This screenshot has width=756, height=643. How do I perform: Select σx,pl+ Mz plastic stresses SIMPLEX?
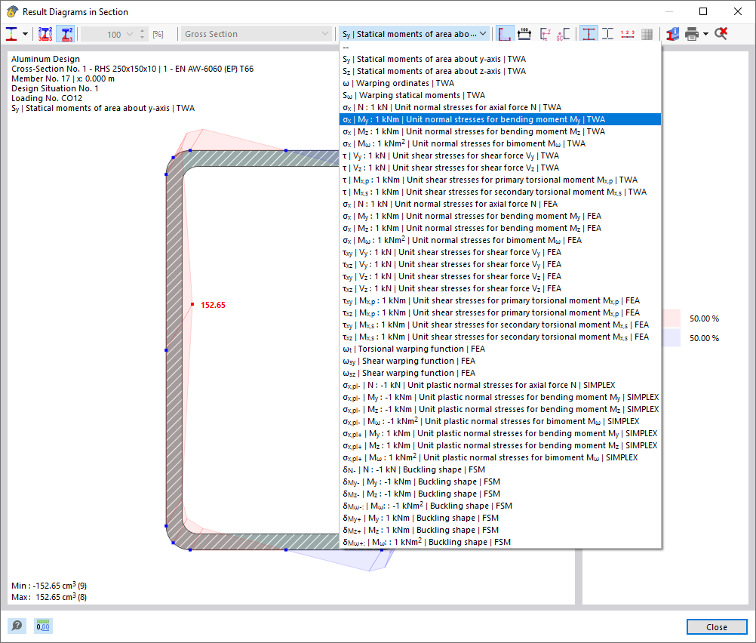point(500,445)
